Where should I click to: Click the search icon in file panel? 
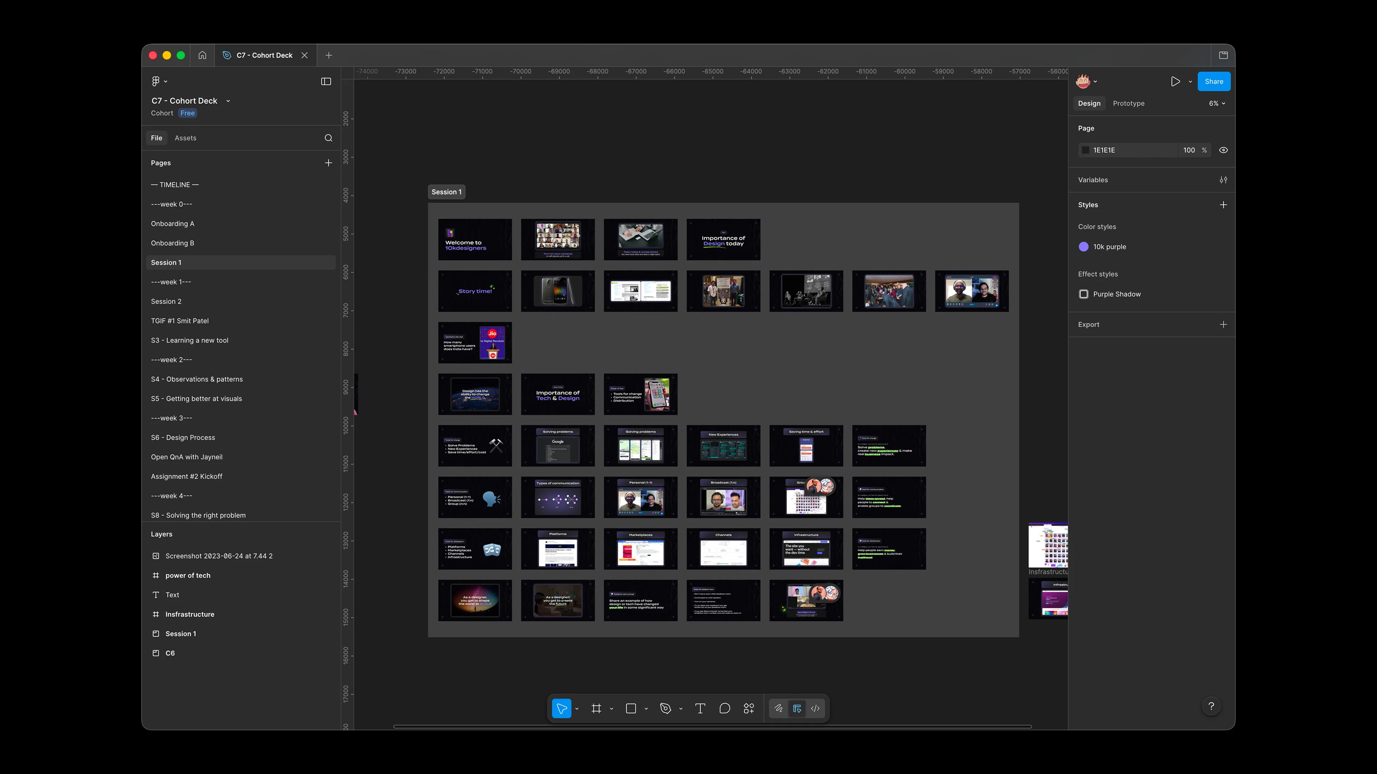coord(328,138)
